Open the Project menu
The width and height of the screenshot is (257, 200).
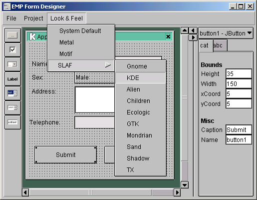[33, 18]
